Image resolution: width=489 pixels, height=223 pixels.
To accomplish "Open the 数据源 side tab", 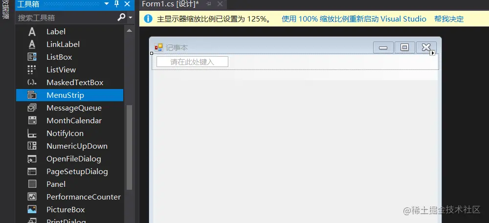I will (x=5, y=10).
